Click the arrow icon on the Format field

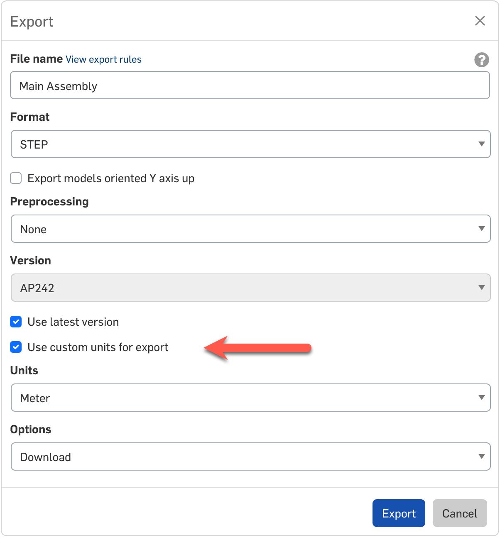pos(481,144)
